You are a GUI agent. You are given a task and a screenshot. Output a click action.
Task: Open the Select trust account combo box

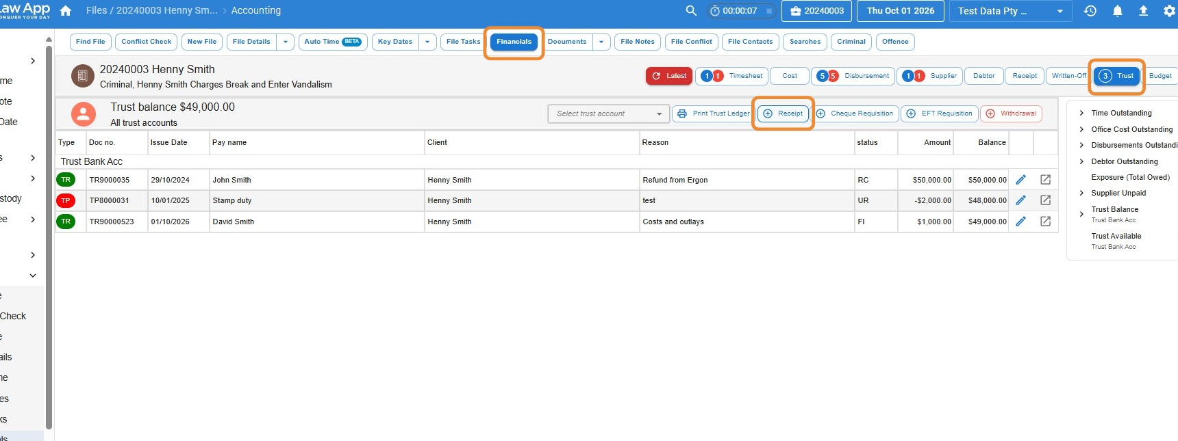point(608,114)
